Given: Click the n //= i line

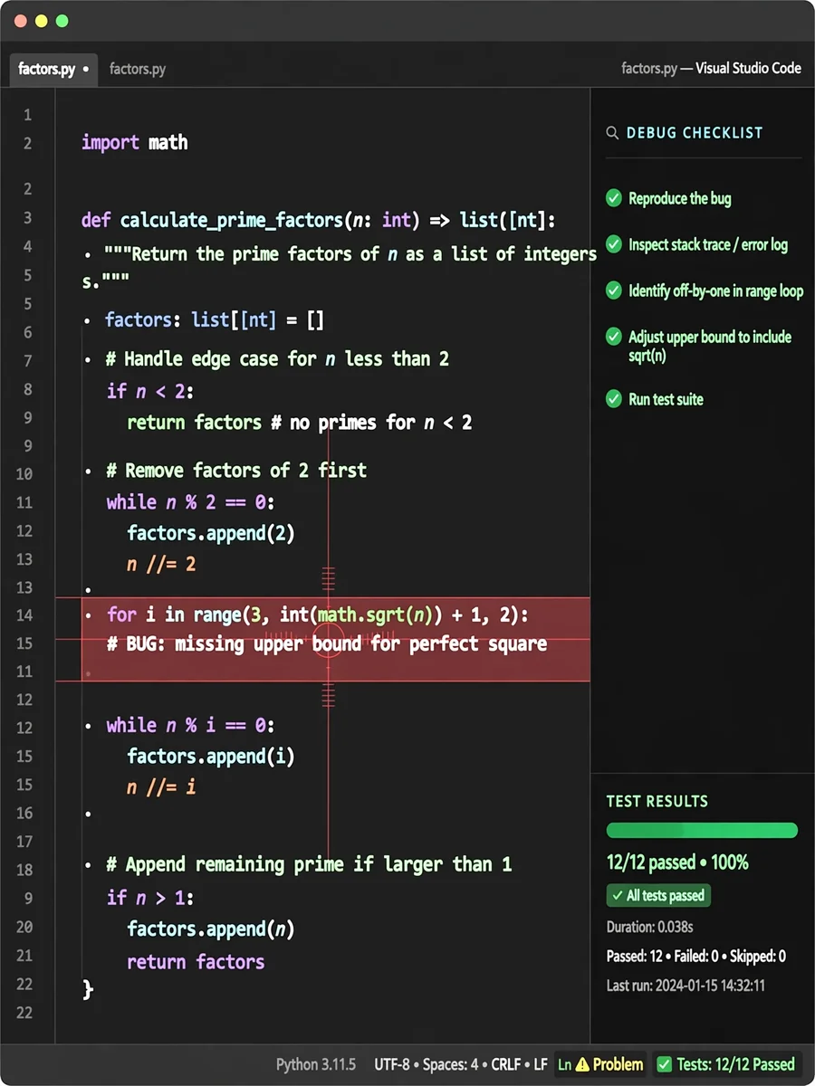Looking at the screenshot, I should pos(161,787).
